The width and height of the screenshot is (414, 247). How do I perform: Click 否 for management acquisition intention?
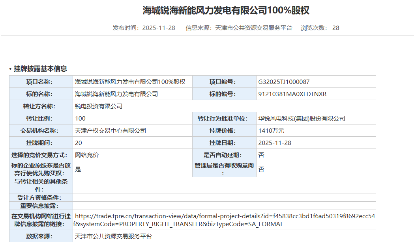(260, 169)
